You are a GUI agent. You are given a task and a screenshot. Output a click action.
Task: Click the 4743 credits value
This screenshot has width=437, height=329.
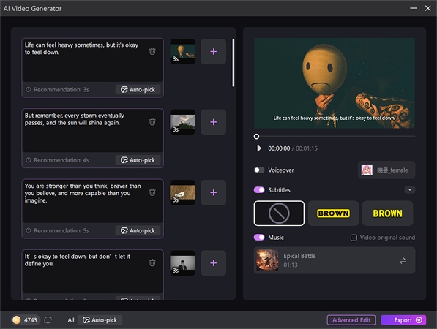[x=31, y=320]
